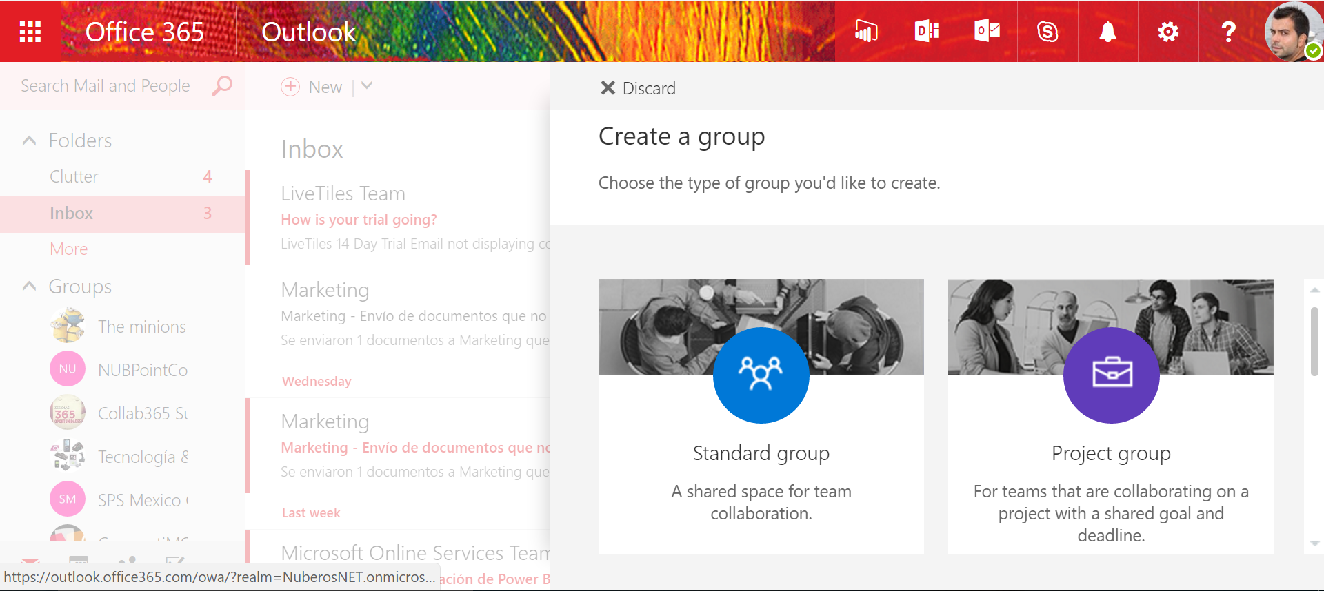This screenshot has height=591, width=1324.
Task: Open The minions group label
Action: coord(142,326)
